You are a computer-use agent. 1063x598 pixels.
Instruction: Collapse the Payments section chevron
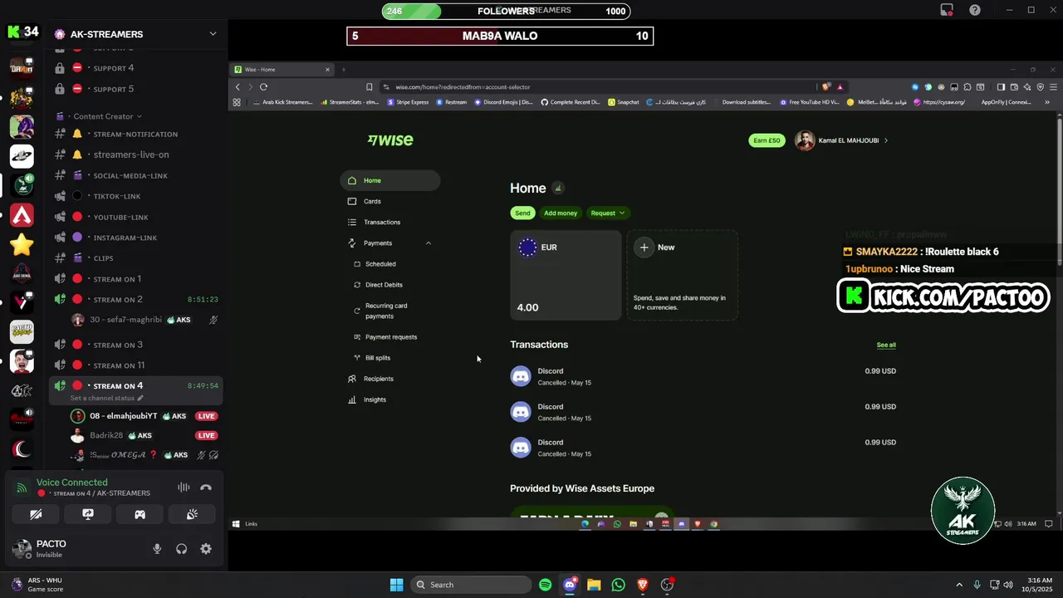429,243
